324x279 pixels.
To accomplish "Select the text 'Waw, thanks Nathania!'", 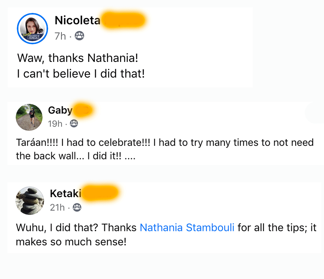I will click(77, 59).
